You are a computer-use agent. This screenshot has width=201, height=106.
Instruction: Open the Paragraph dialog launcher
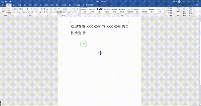click(x=78, y=16)
